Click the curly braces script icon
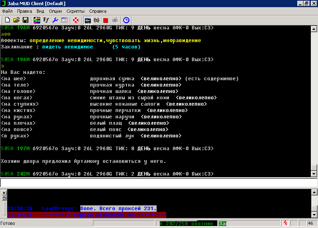 [96, 20]
